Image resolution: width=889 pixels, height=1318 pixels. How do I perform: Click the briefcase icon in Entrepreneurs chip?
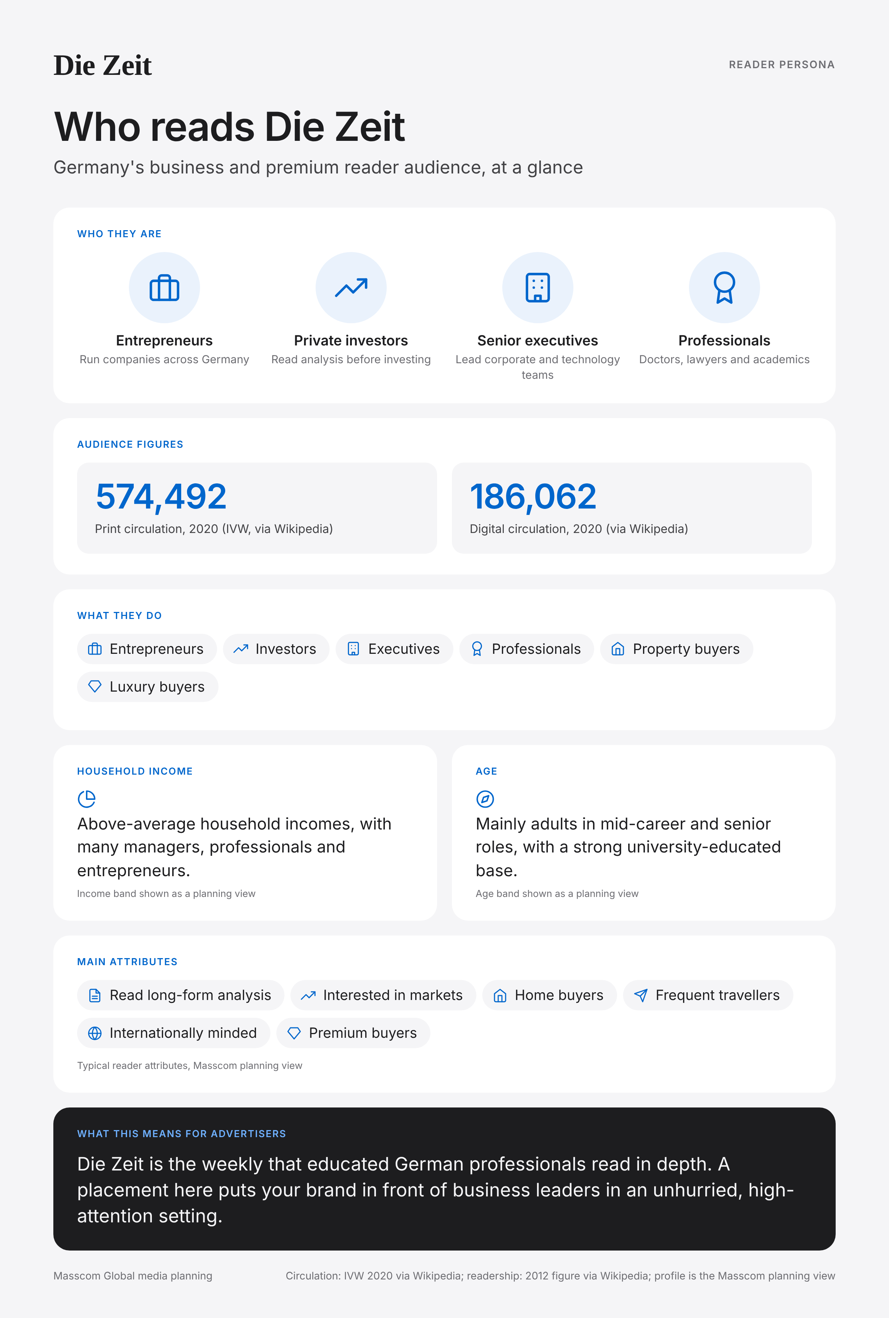click(94, 649)
